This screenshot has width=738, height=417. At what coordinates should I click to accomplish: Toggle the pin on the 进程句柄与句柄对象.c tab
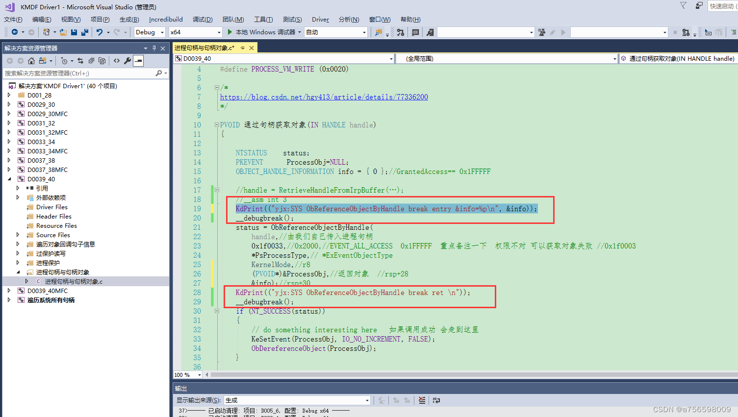[242, 48]
